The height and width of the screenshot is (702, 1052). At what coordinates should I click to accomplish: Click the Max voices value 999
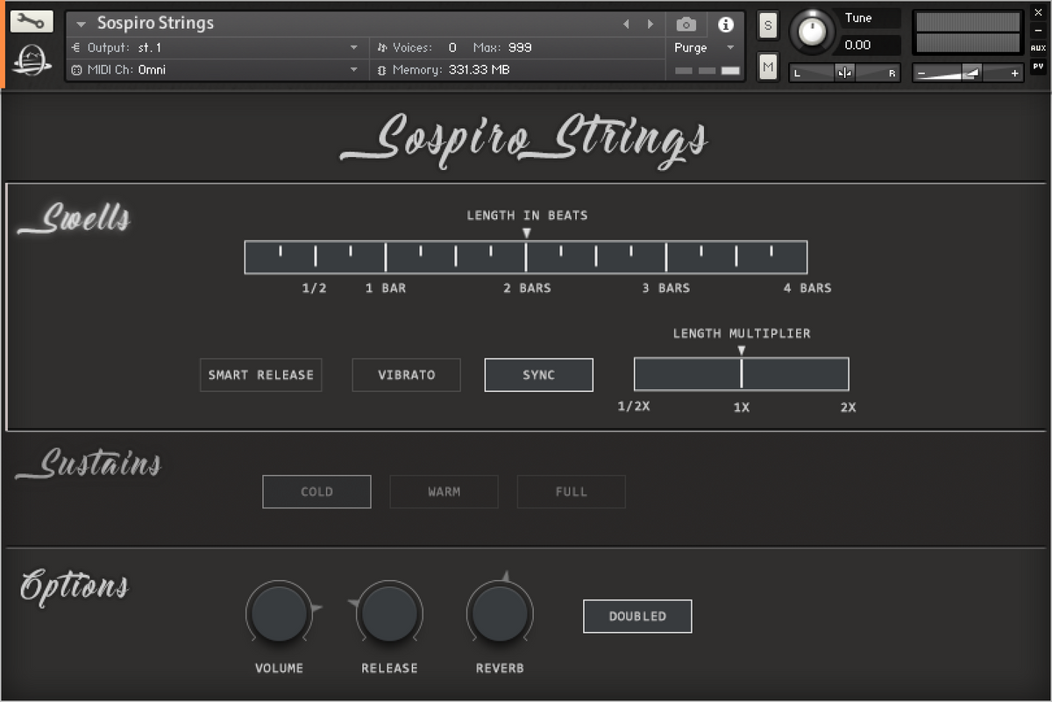pos(520,47)
